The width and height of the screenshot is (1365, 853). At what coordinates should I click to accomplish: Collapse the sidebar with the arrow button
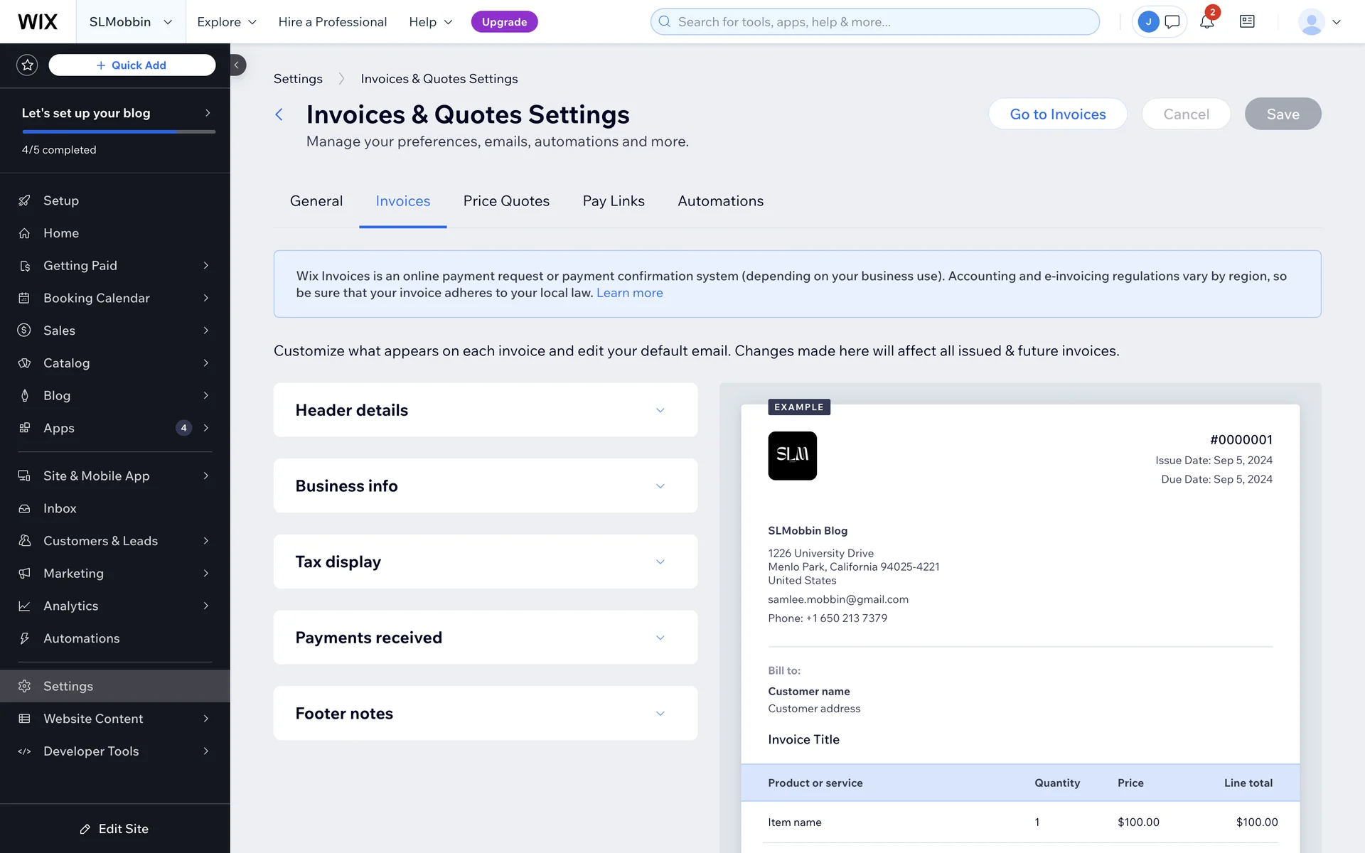(x=237, y=65)
